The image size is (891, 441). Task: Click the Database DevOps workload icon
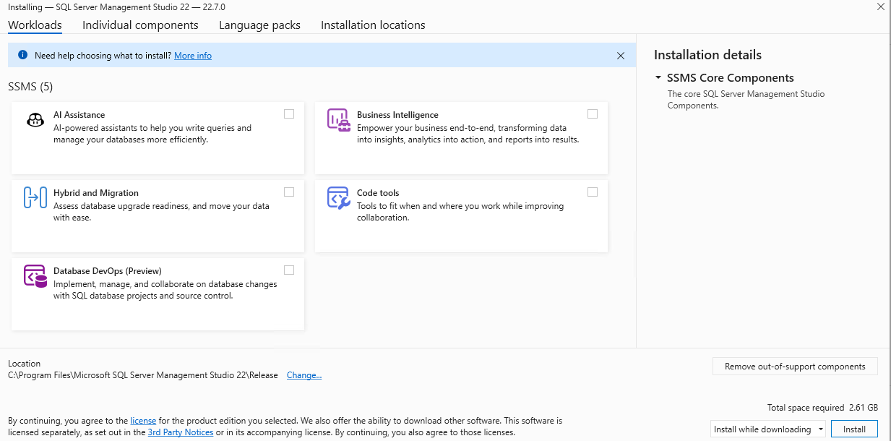coord(35,275)
